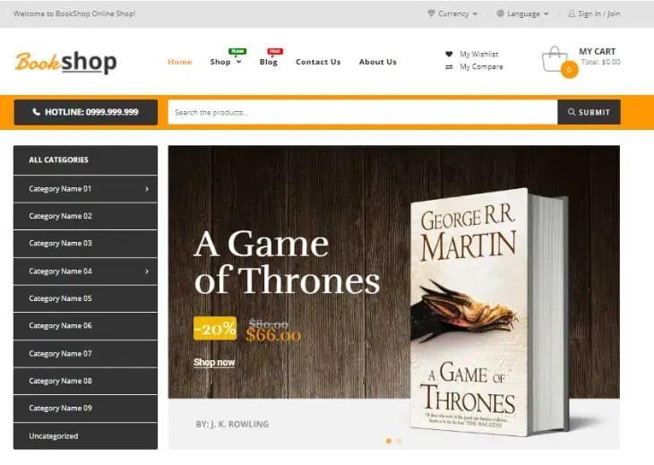Select Category Name 08

[x=85, y=381]
